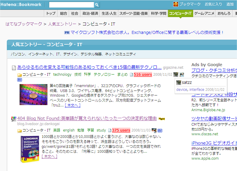Image resolution: width=237 pixels, height=171 pixels.
Task: Open the 15個の最新テクノロ... article title
Action: pos(89,67)
